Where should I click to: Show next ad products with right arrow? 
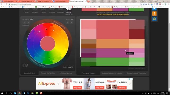pos(130,84)
